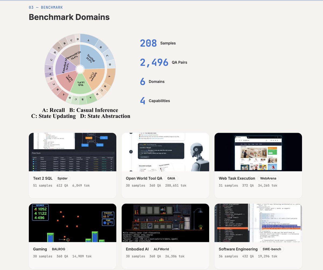This screenshot has height=270, width=323.
Task: Click the "Benchmark Domains" heading
Action: click(x=69, y=17)
